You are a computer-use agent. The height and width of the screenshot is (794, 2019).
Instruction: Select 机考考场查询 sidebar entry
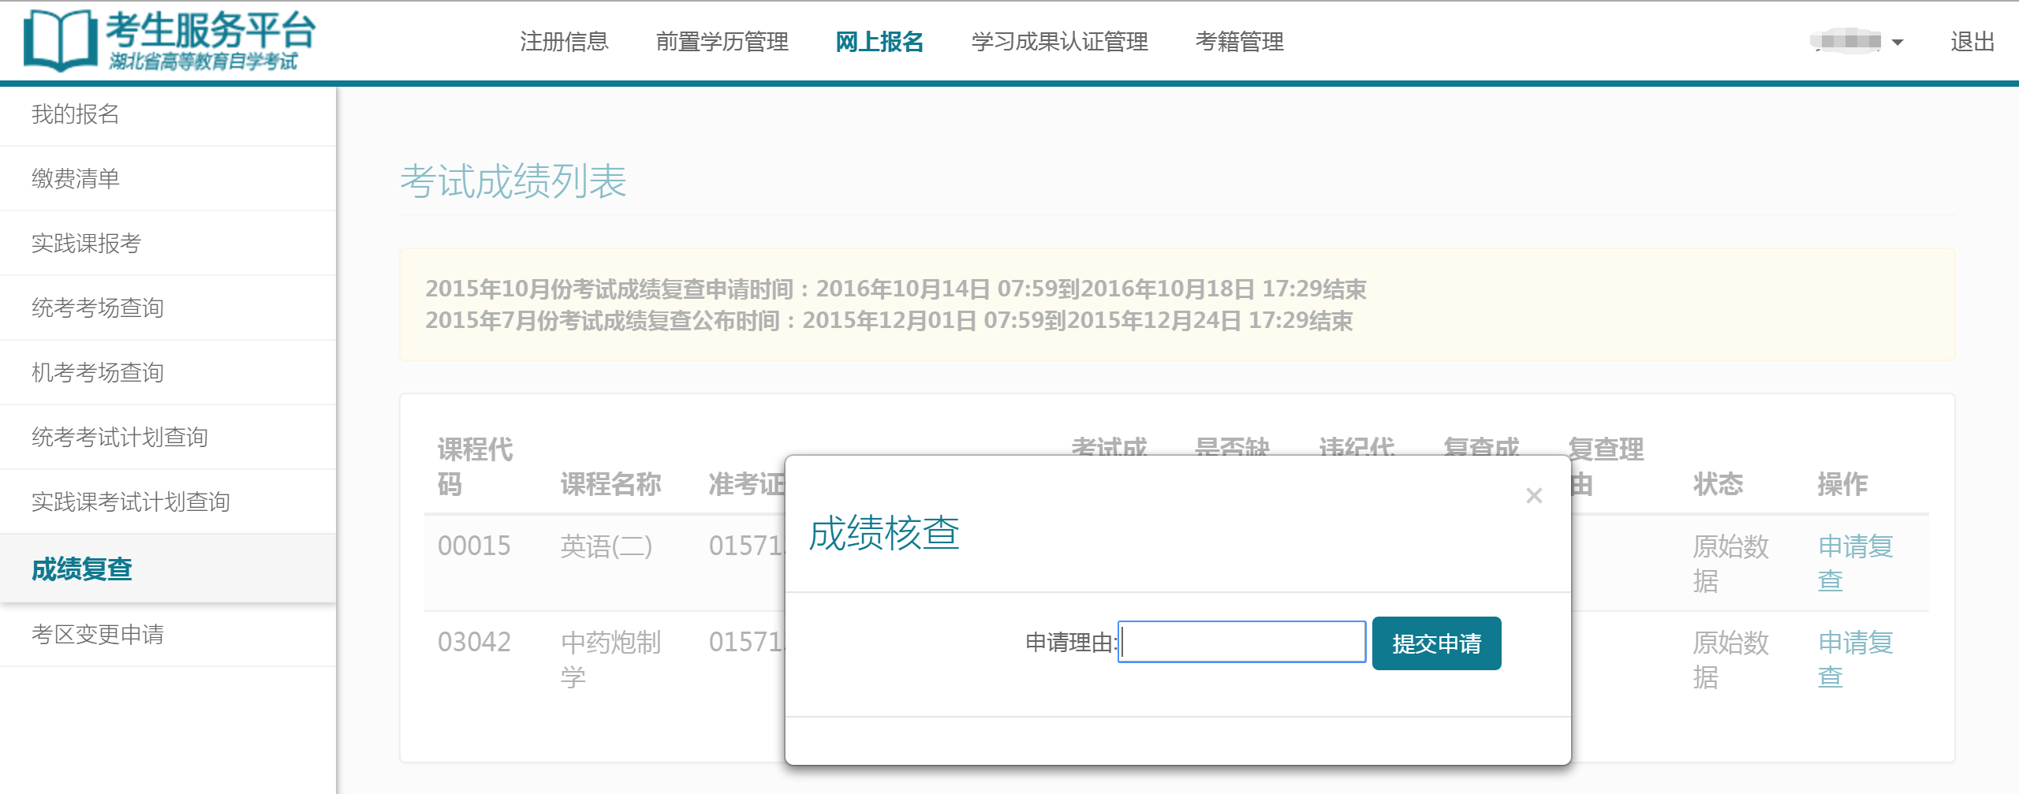(97, 373)
